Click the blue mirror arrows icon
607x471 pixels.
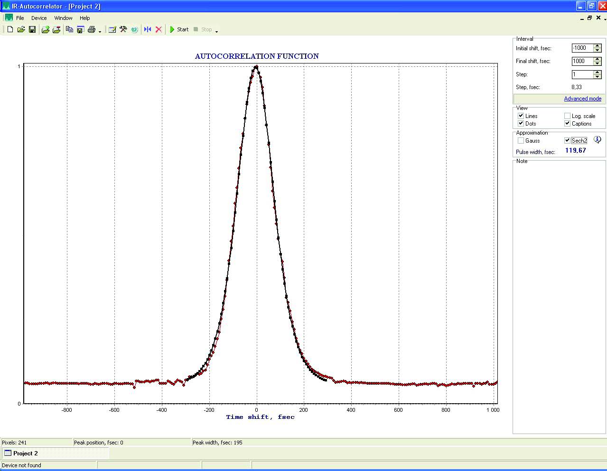click(148, 29)
